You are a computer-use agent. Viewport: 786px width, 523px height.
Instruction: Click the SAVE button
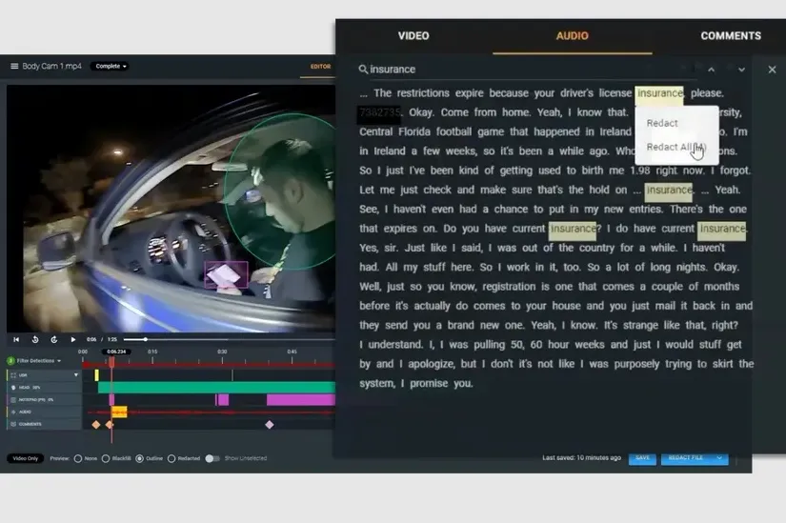(642, 458)
